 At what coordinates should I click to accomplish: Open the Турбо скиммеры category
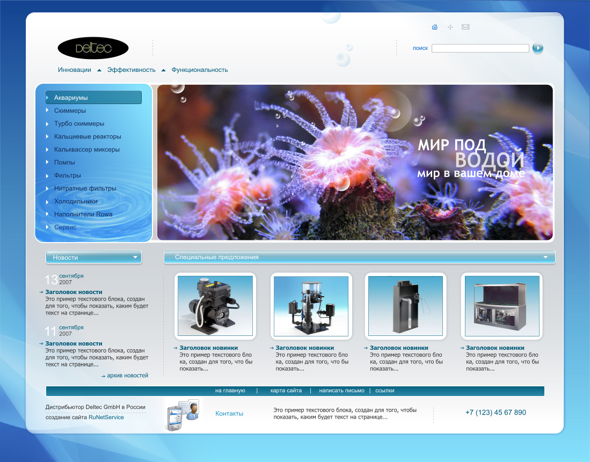pyautogui.click(x=79, y=123)
